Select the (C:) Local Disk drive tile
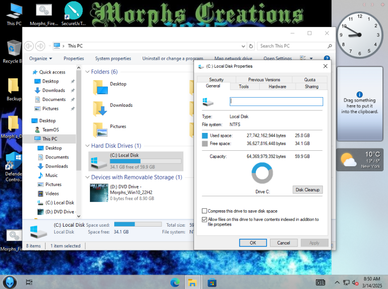 (136, 161)
